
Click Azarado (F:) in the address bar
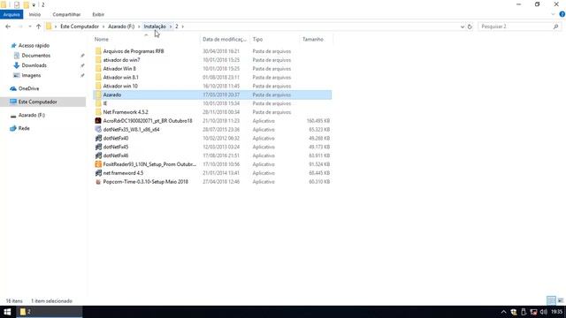click(x=121, y=26)
